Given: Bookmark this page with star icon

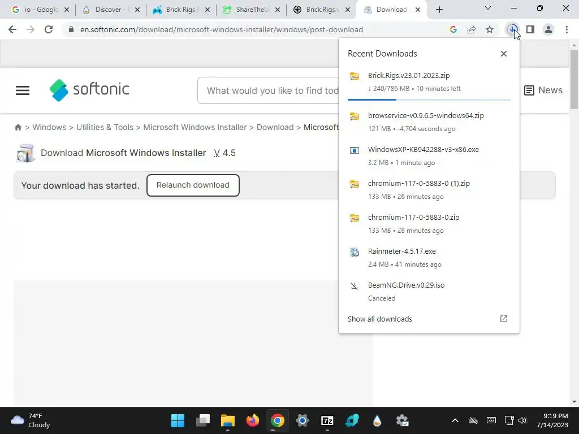Looking at the screenshot, I should click(490, 29).
